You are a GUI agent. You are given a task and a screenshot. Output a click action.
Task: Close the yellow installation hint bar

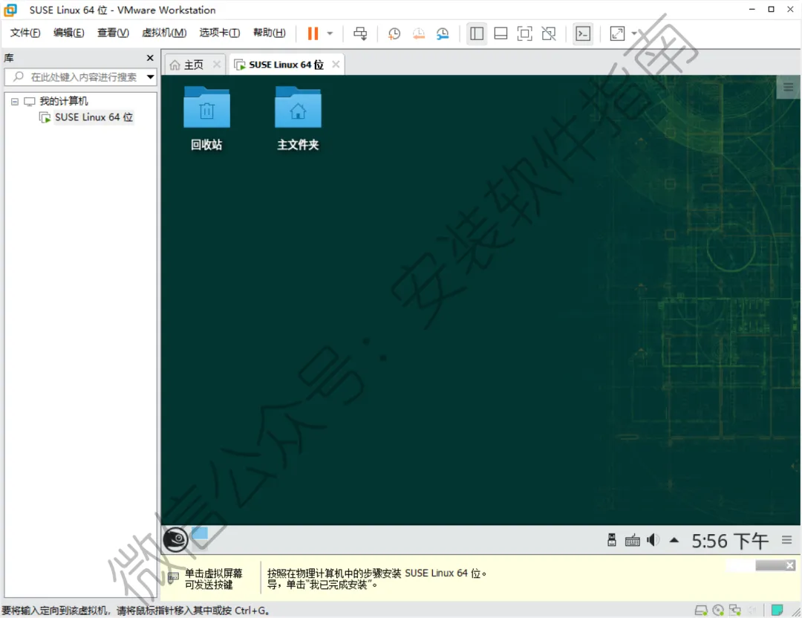(x=790, y=565)
